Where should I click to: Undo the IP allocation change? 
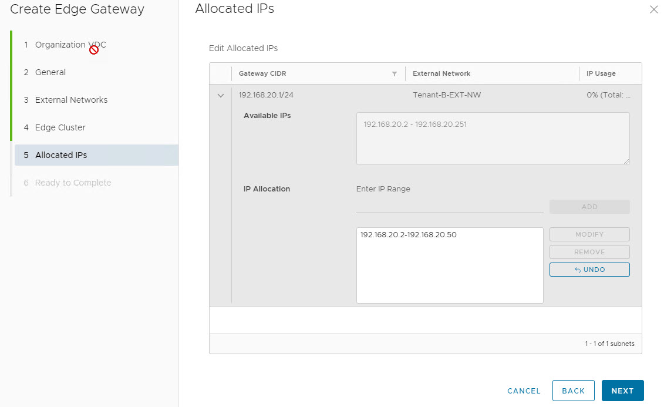[589, 270]
